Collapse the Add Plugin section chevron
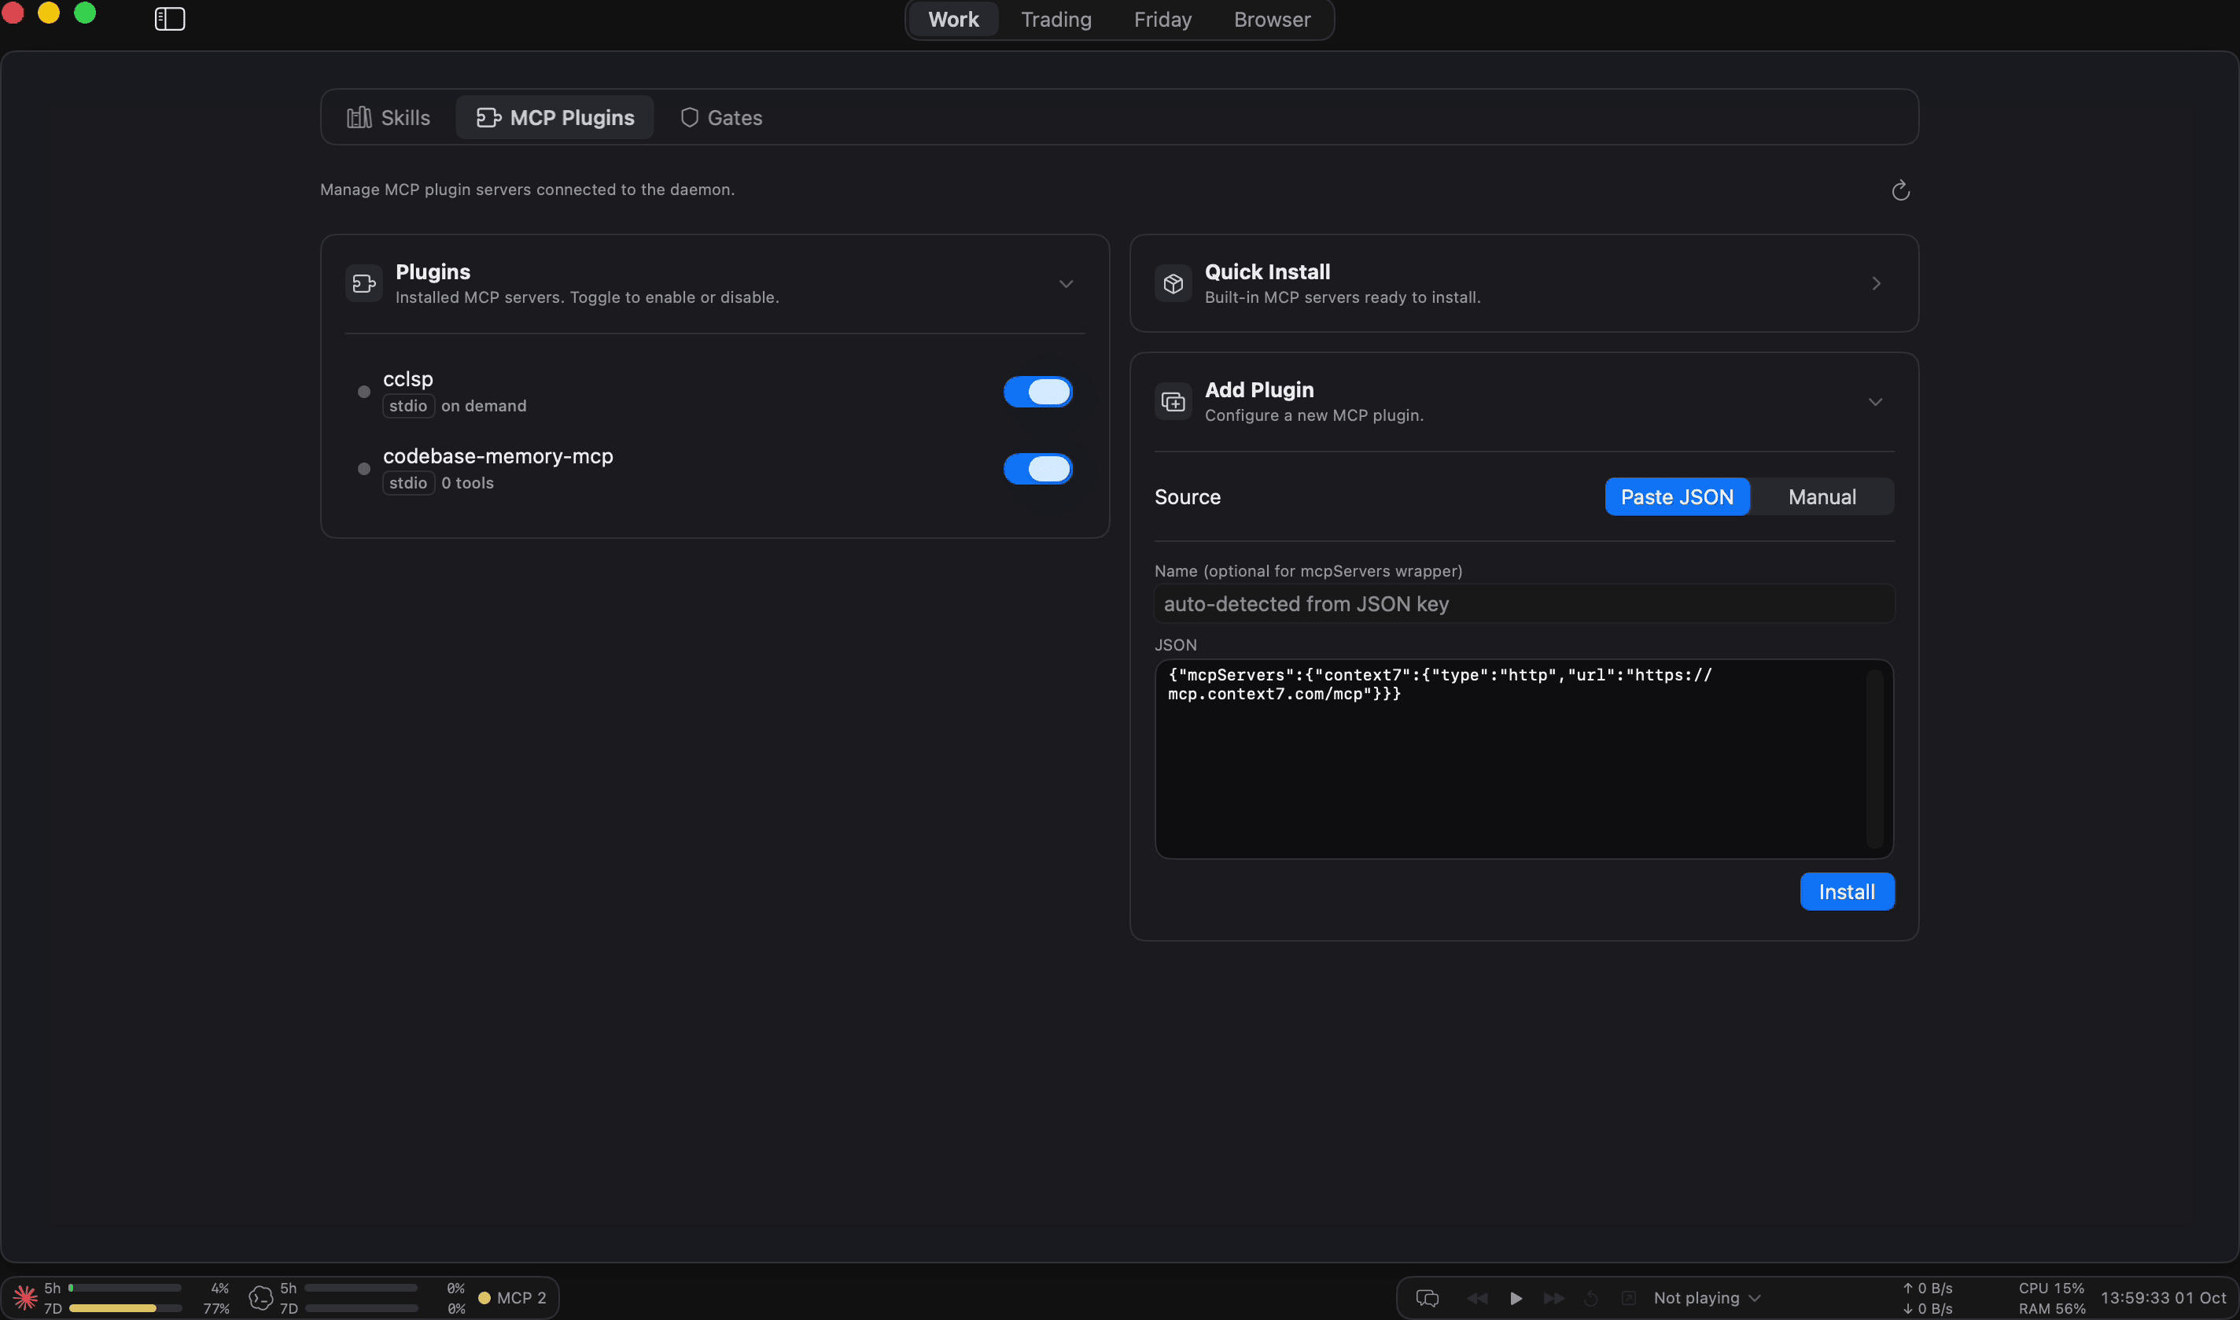2240x1320 pixels. click(x=1875, y=402)
